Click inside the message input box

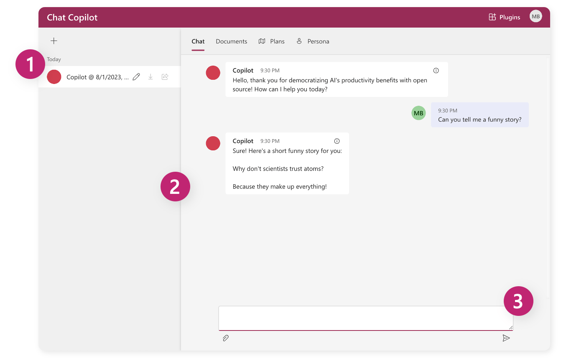coord(365,318)
